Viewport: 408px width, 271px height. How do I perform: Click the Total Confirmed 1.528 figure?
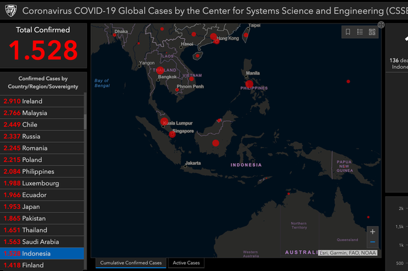(x=43, y=51)
